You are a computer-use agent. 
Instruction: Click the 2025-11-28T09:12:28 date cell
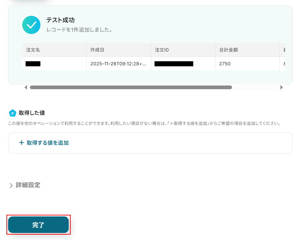pyautogui.click(x=118, y=64)
